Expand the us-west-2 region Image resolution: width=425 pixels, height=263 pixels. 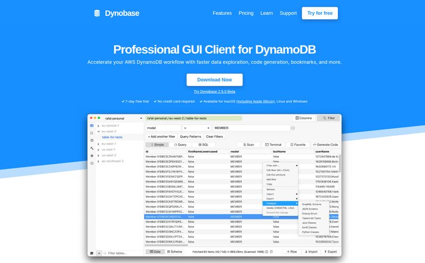point(98,155)
